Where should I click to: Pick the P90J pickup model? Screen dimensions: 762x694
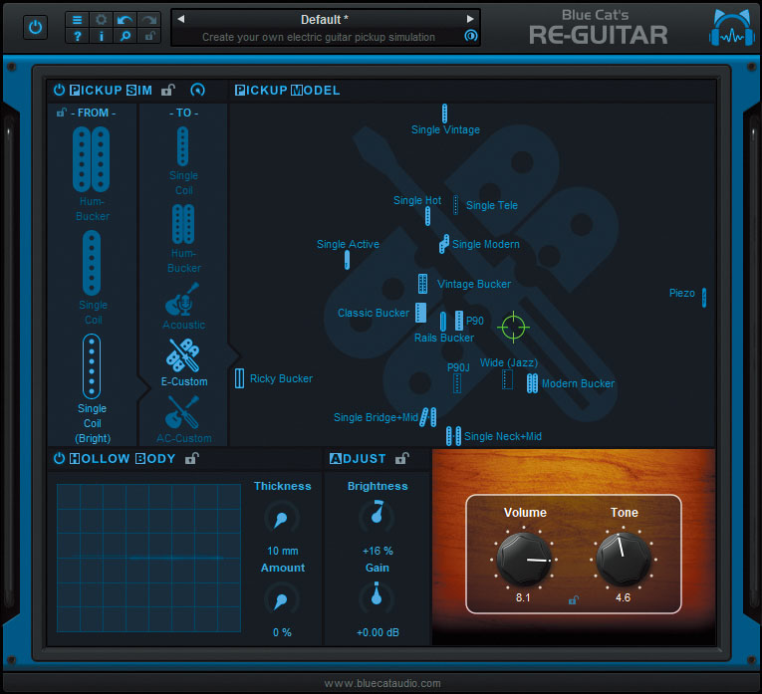457,383
